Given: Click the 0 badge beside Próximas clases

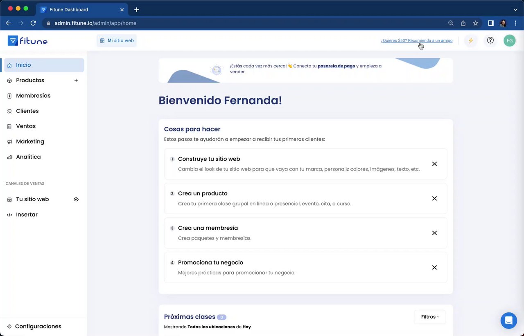Looking at the screenshot, I should click(x=221, y=317).
